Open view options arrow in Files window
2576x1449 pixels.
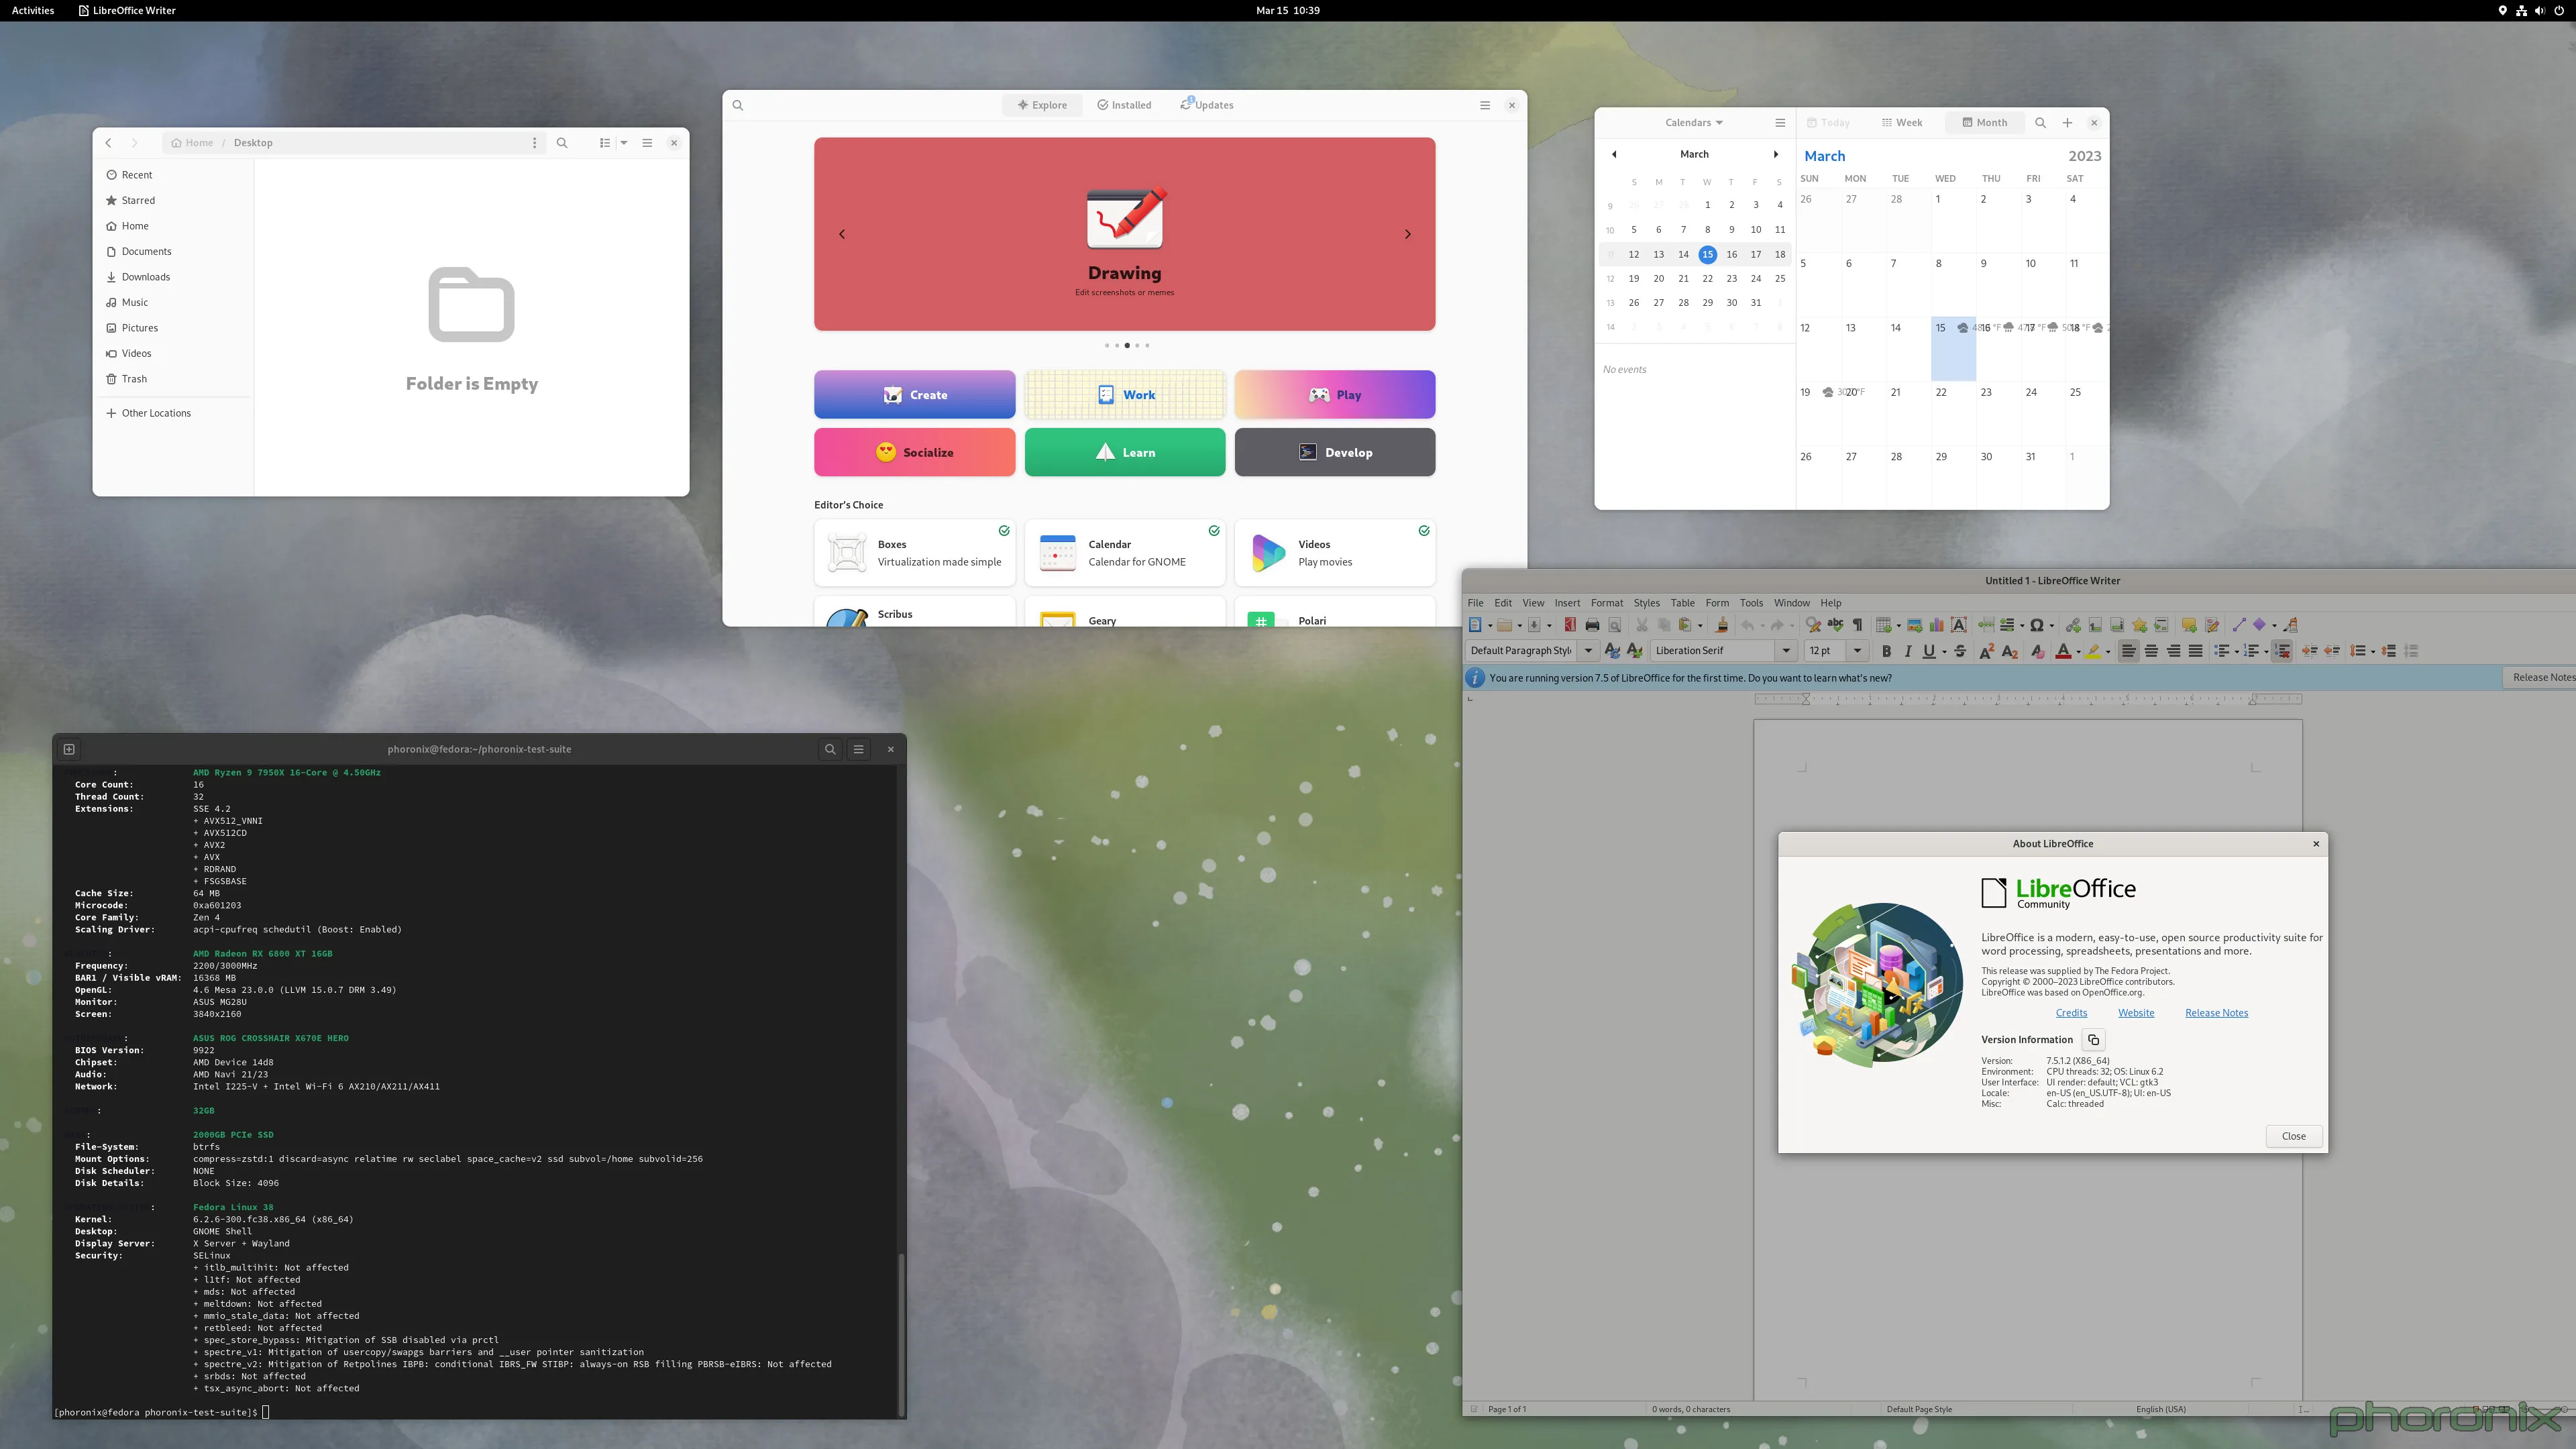click(x=624, y=143)
